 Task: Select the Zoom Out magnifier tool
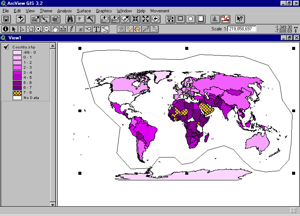(x=47, y=29)
